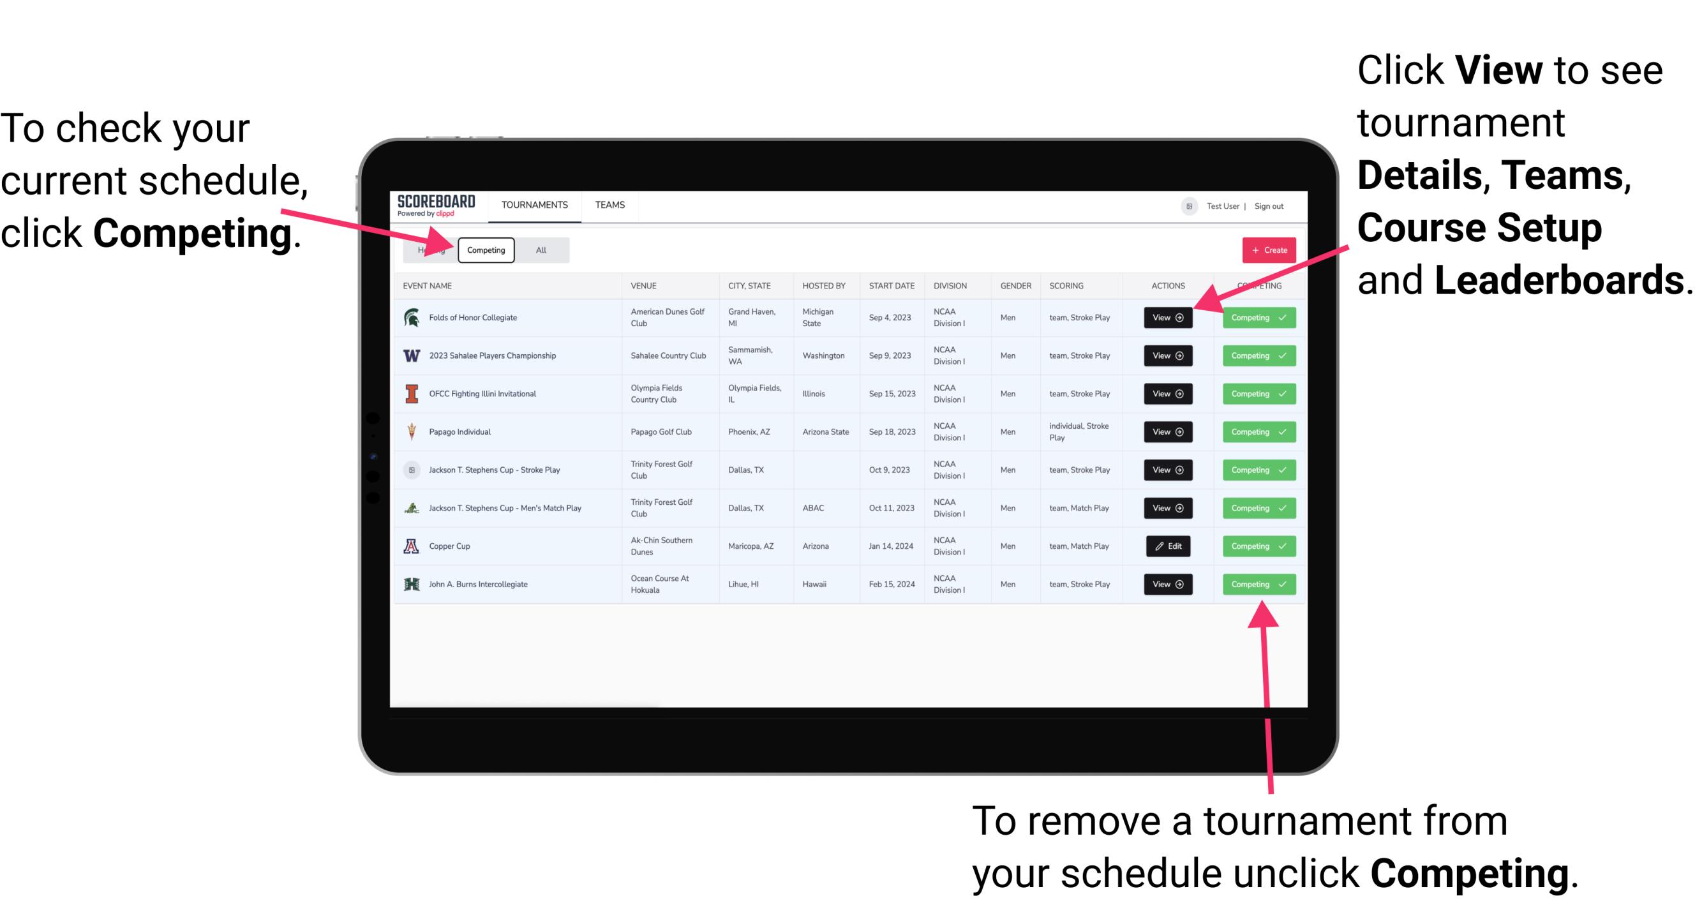Screen dimensions: 1695x912
Task: Click the plus Create button
Action: [x=1266, y=250]
